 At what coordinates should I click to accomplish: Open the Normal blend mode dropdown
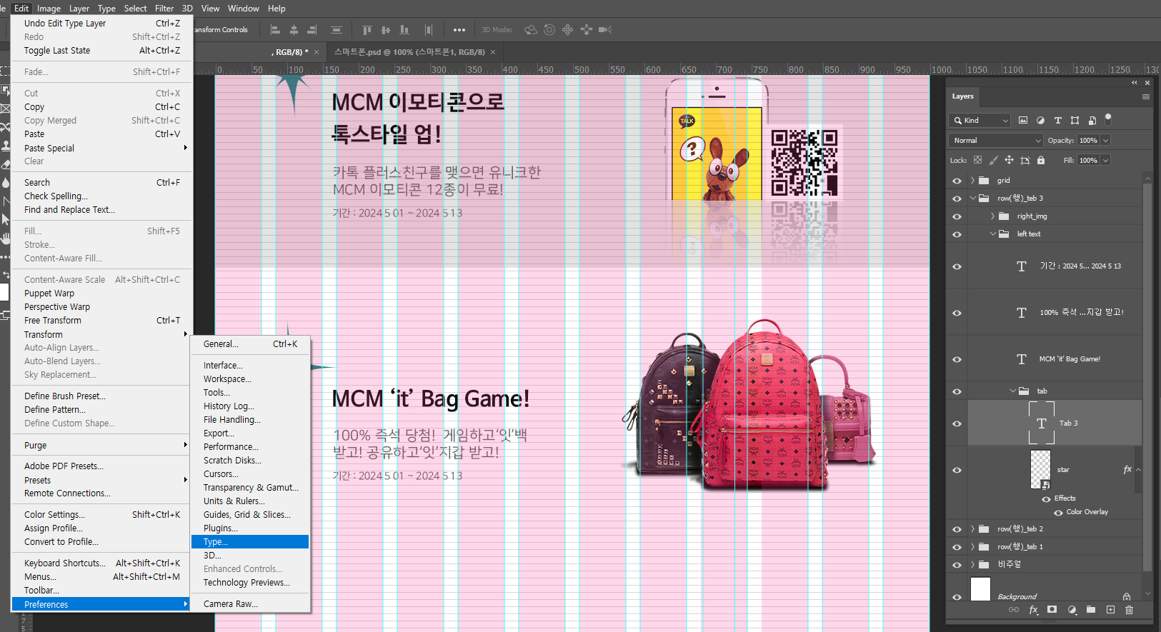tap(996, 140)
